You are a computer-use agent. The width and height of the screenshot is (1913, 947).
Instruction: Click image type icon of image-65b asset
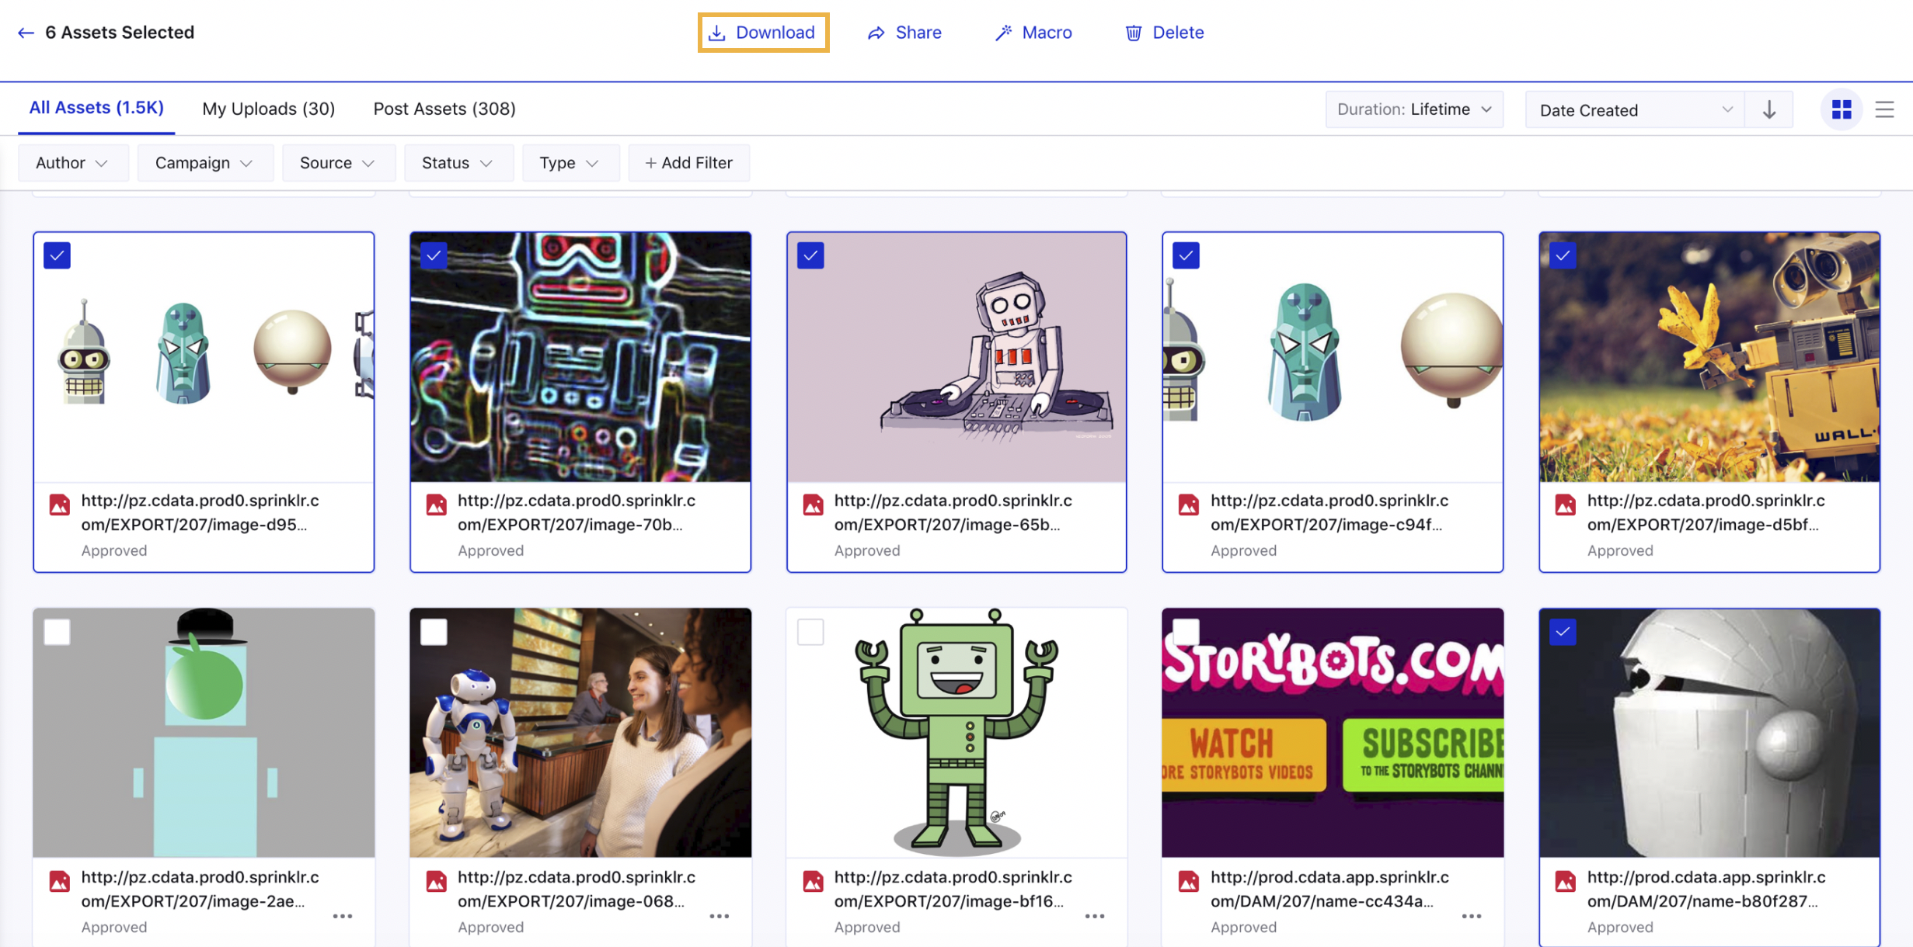pos(813,505)
